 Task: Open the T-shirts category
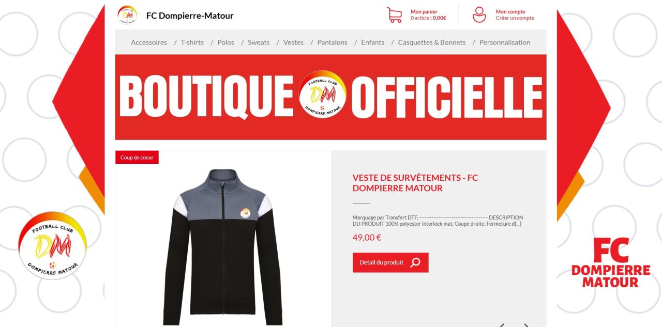pos(192,42)
